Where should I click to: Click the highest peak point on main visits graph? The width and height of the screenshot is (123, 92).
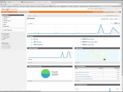point(101,25)
